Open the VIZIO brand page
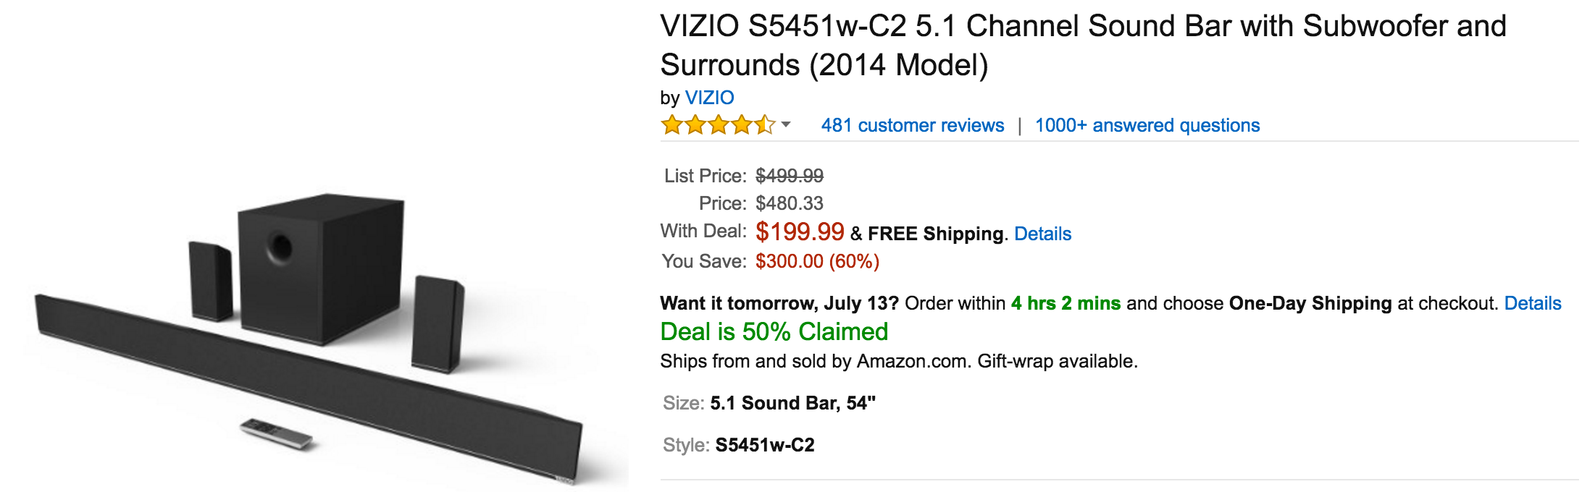Image resolution: width=1595 pixels, height=492 pixels. point(708,97)
